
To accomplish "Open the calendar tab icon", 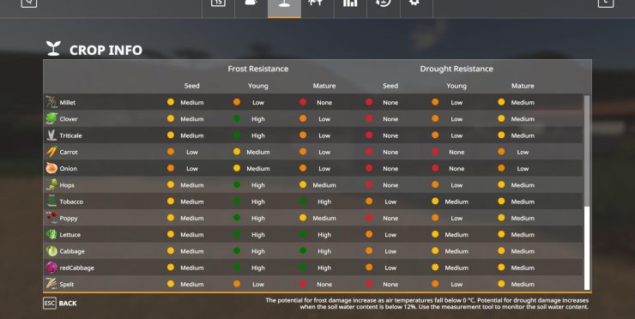I will 218,3.
